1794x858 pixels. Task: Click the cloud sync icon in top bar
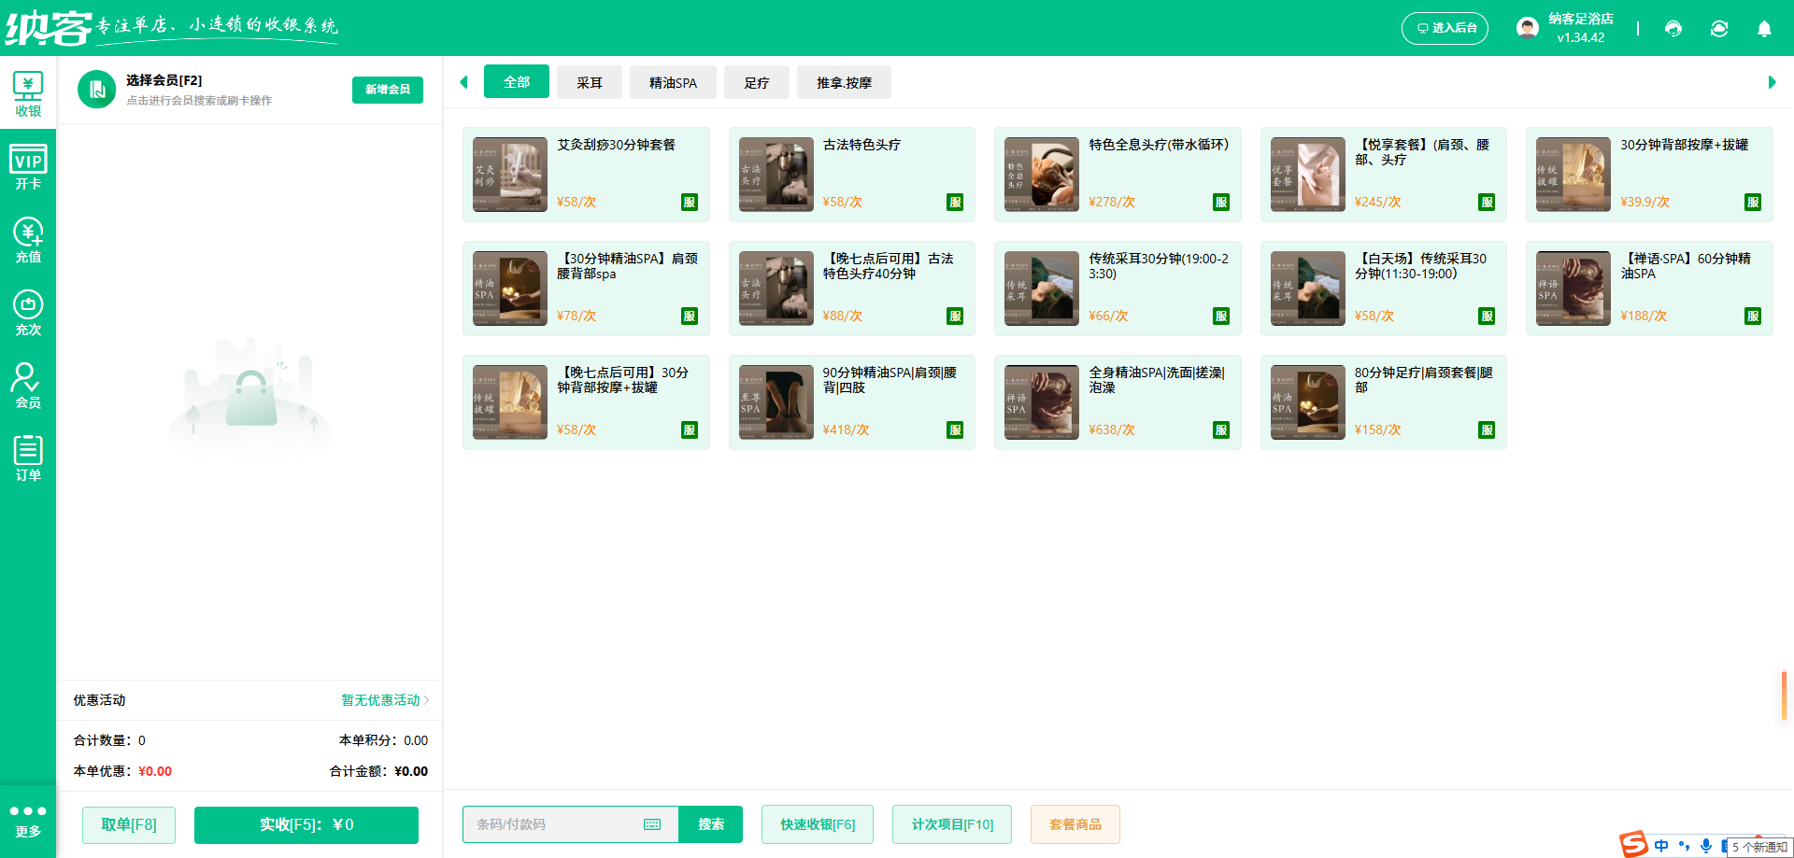click(x=1719, y=29)
